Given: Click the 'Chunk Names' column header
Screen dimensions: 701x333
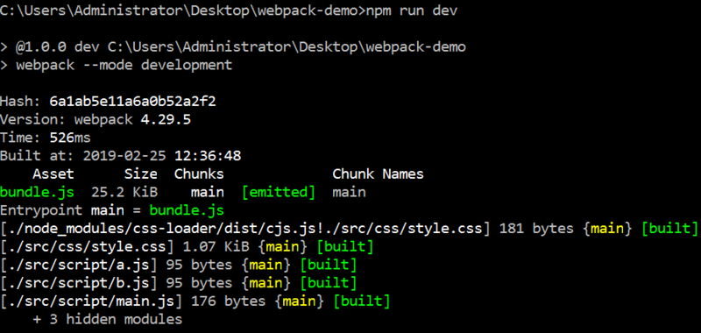Looking at the screenshot, I should pos(378,174).
